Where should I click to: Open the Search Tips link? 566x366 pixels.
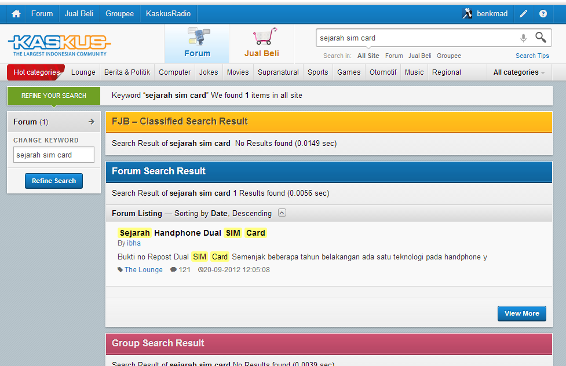(532, 56)
